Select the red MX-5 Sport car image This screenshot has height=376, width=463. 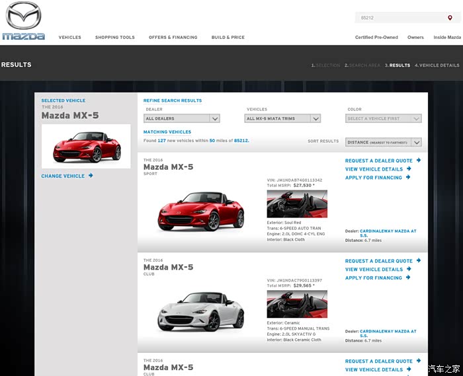[200, 210]
